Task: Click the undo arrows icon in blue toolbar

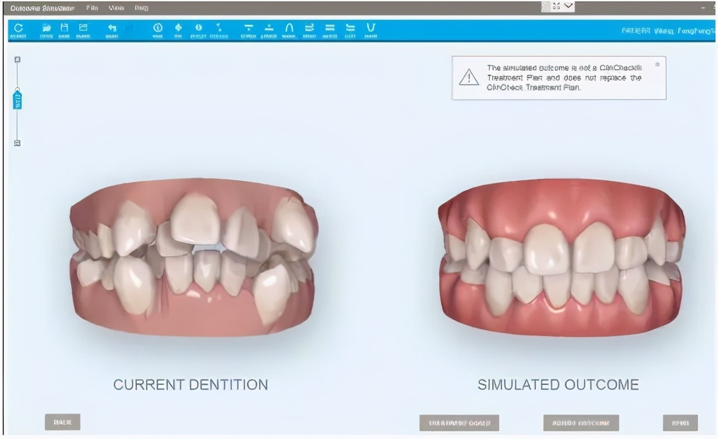Action: click(112, 28)
